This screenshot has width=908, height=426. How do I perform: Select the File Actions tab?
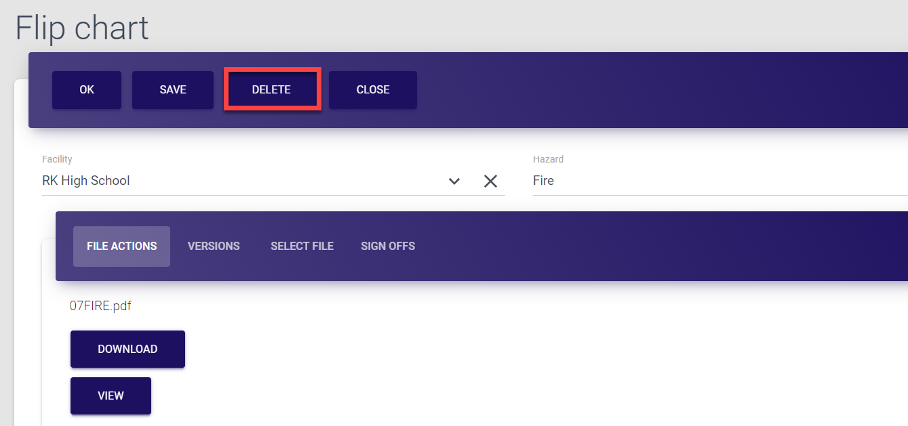121,246
